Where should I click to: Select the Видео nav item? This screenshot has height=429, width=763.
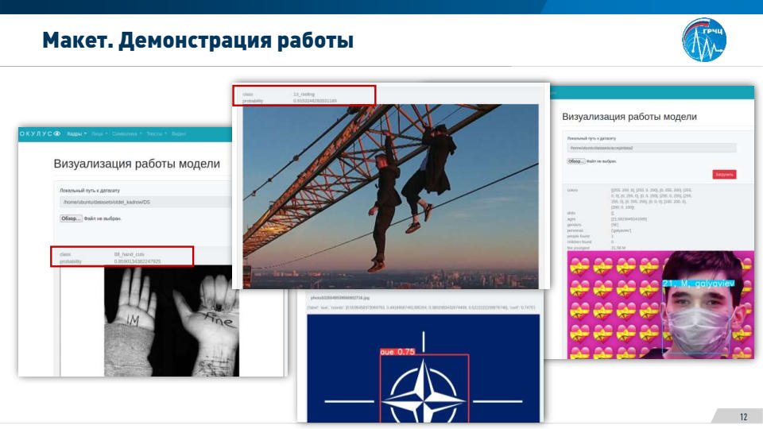(179, 133)
